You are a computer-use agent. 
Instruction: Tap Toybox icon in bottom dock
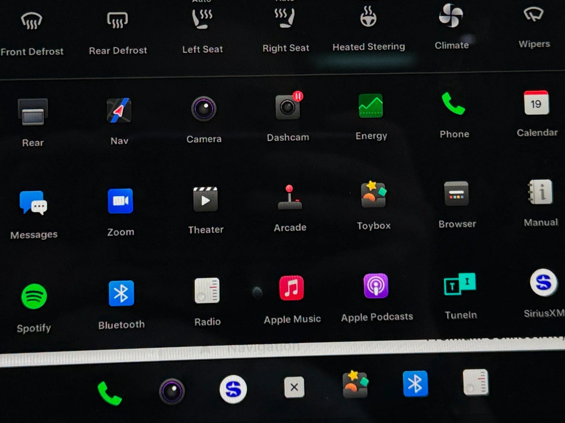tap(355, 384)
